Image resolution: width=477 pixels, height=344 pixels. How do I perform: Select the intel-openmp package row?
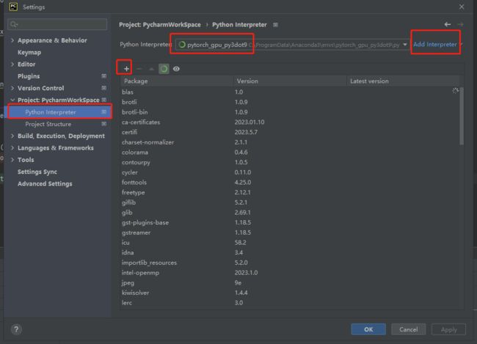[x=290, y=273]
